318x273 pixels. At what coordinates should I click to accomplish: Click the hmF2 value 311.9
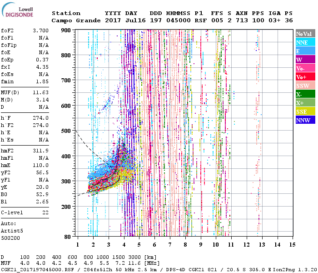point(40,151)
